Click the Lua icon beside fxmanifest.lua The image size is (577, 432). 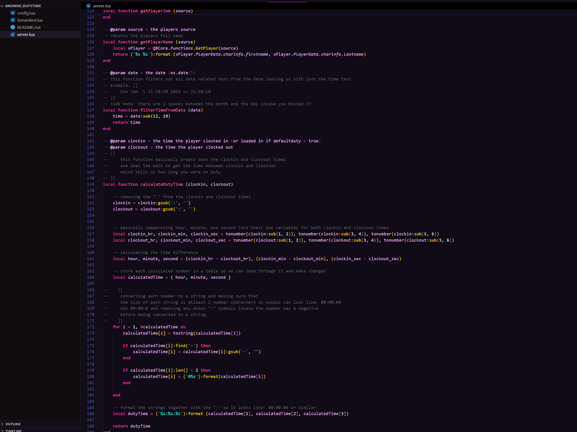point(12,20)
